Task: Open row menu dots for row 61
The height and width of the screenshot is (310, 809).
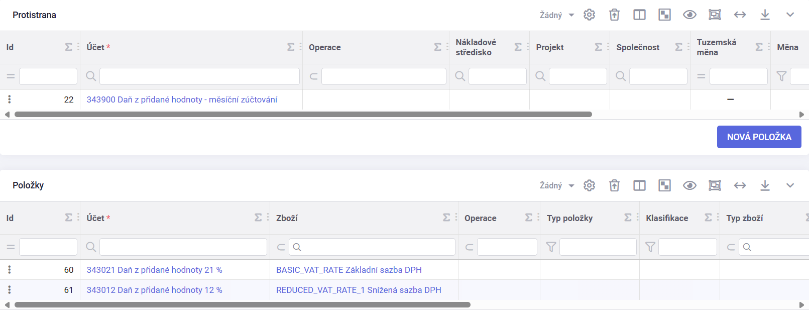Action: coord(9,290)
